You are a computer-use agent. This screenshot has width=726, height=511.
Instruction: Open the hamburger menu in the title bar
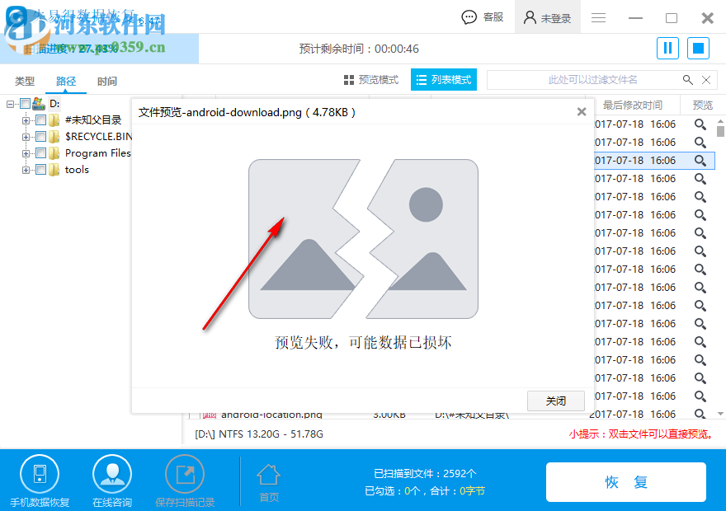tap(598, 16)
